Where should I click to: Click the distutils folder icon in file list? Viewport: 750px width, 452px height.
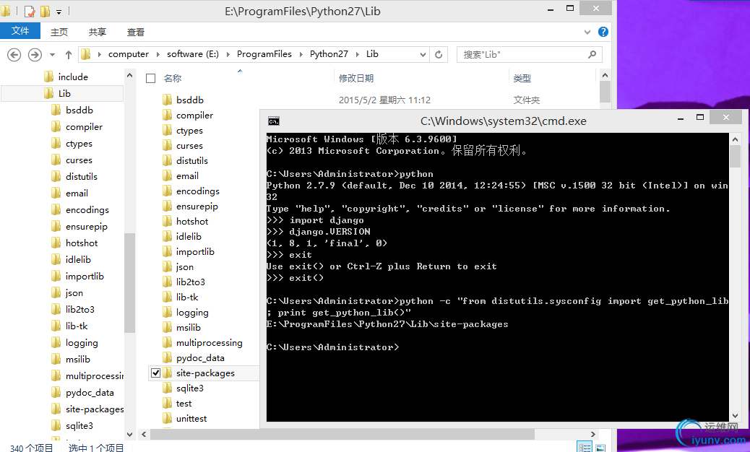(x=167, y=160)
